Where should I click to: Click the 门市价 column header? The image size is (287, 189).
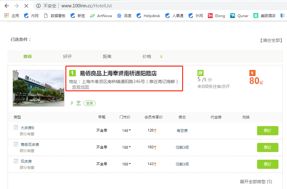tap(125, 117)
